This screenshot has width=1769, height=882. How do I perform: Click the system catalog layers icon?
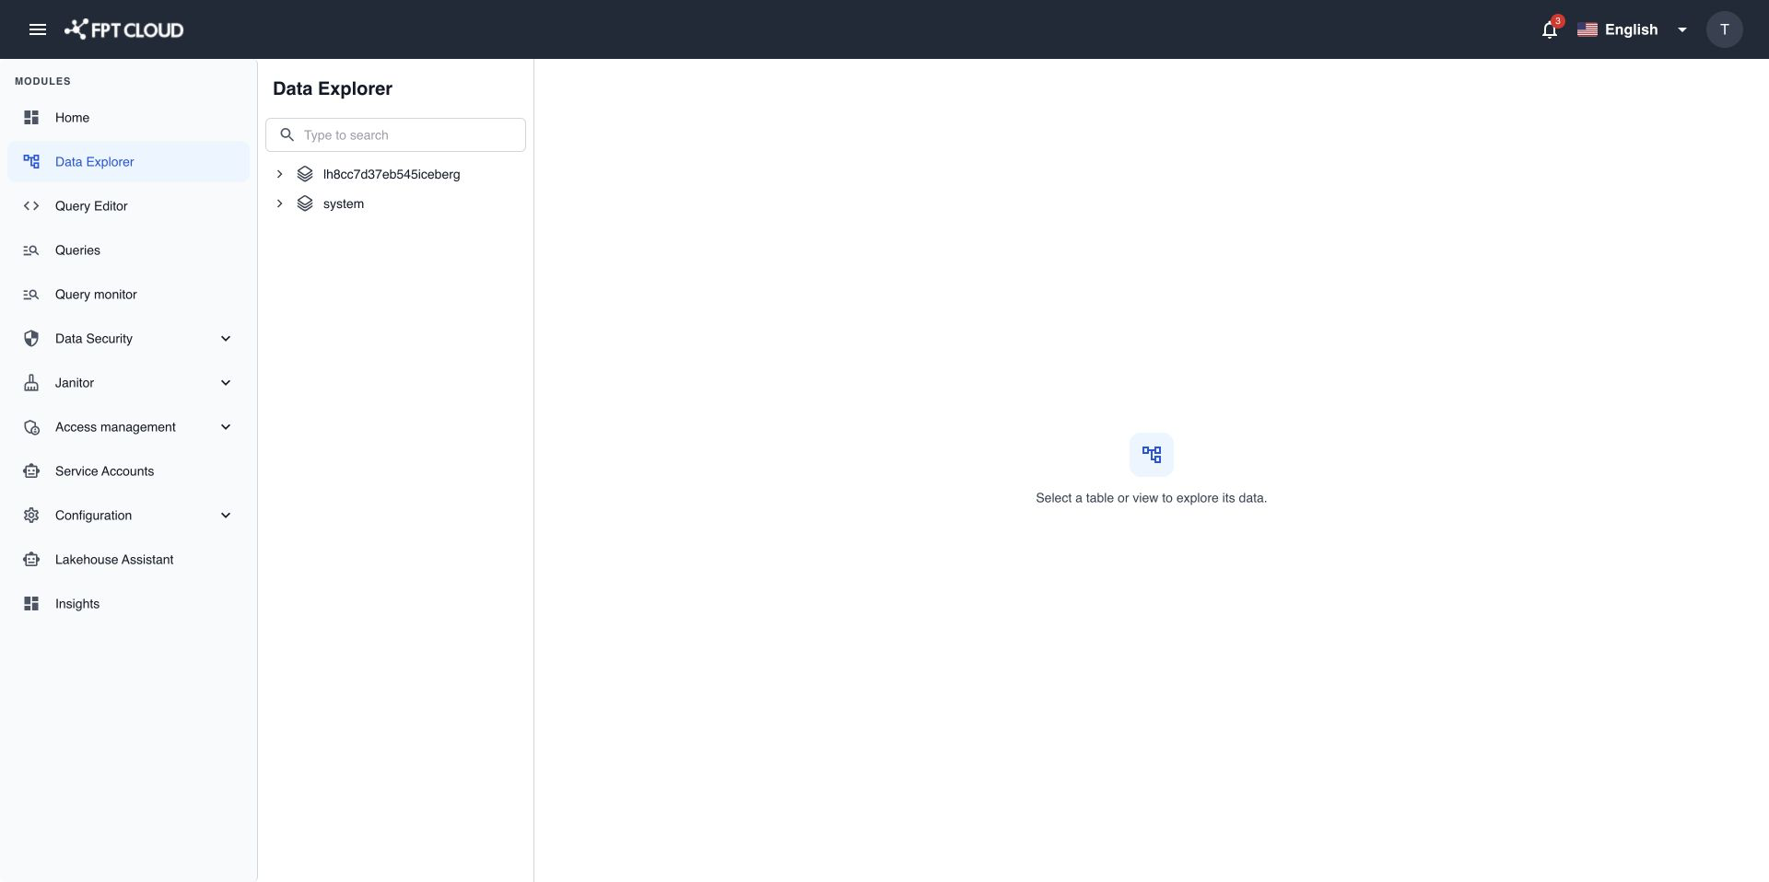(x=305, y=203)
